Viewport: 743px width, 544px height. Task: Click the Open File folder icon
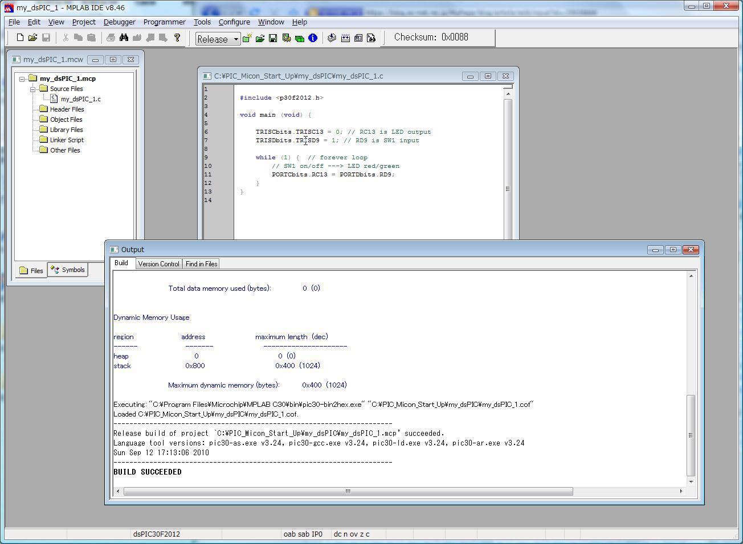[x=32, y=38]
